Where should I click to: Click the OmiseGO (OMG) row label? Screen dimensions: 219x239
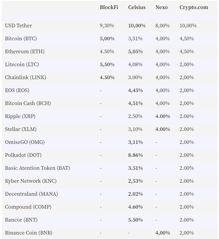pyautogui.click(x=25, y=142)
